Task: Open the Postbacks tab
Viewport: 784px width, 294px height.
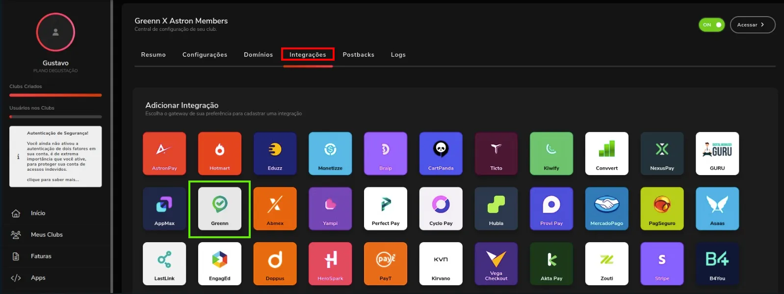Action: [x=359, y=55]
